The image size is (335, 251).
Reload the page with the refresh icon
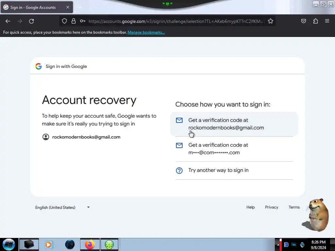click(31, 21)
